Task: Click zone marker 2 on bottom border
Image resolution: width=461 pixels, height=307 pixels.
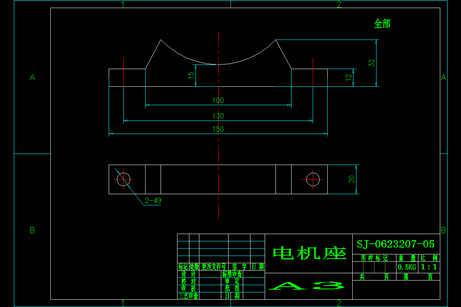Action: pyautogui.click(x=338, y=303)
